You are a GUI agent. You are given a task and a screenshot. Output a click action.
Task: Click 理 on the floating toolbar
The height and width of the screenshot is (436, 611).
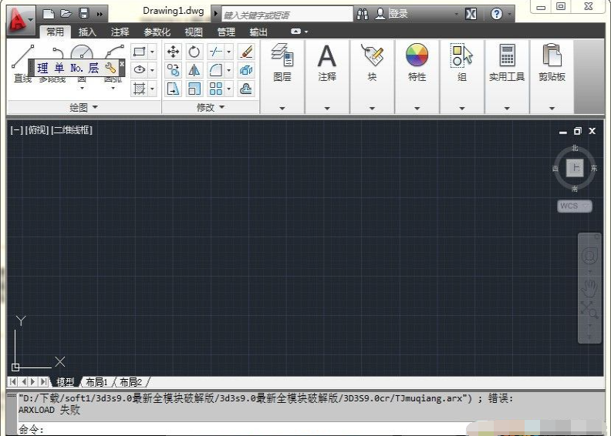pyautogui.click(x=42, y=68)
